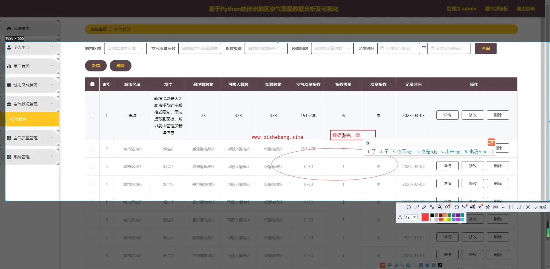Screen dimensions: 550x269
Task: Select the mosaic blur tool
Action: 432,207
